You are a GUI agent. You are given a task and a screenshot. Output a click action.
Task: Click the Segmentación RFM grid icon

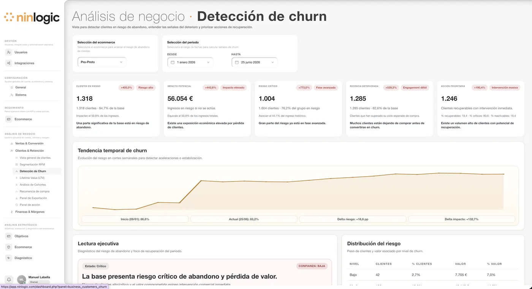16,164
